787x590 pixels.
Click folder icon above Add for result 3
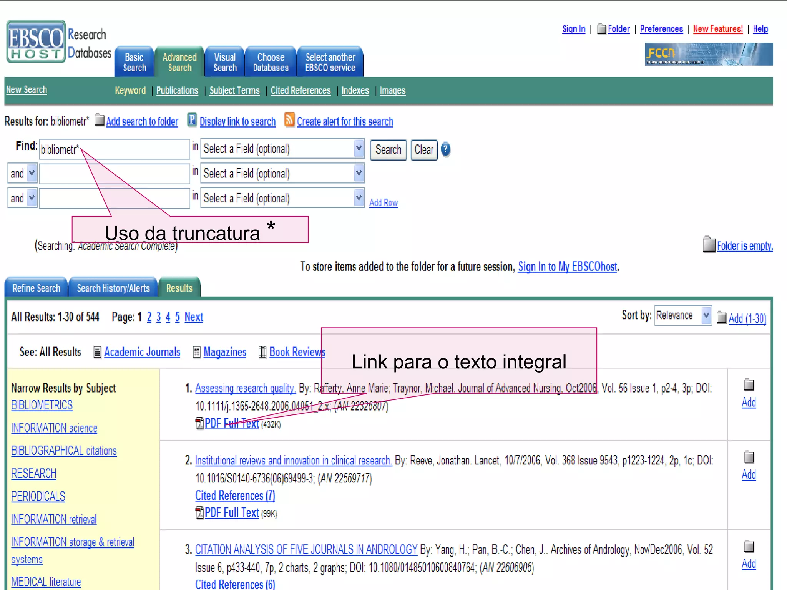[x=749, y=546]
